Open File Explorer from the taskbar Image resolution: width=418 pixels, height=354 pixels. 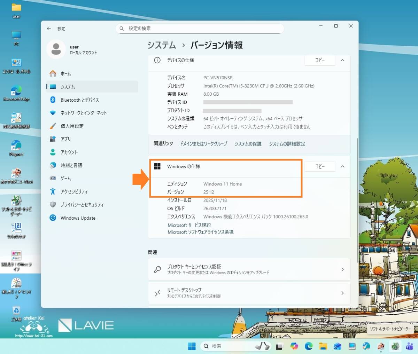click(x=323, y=346)
